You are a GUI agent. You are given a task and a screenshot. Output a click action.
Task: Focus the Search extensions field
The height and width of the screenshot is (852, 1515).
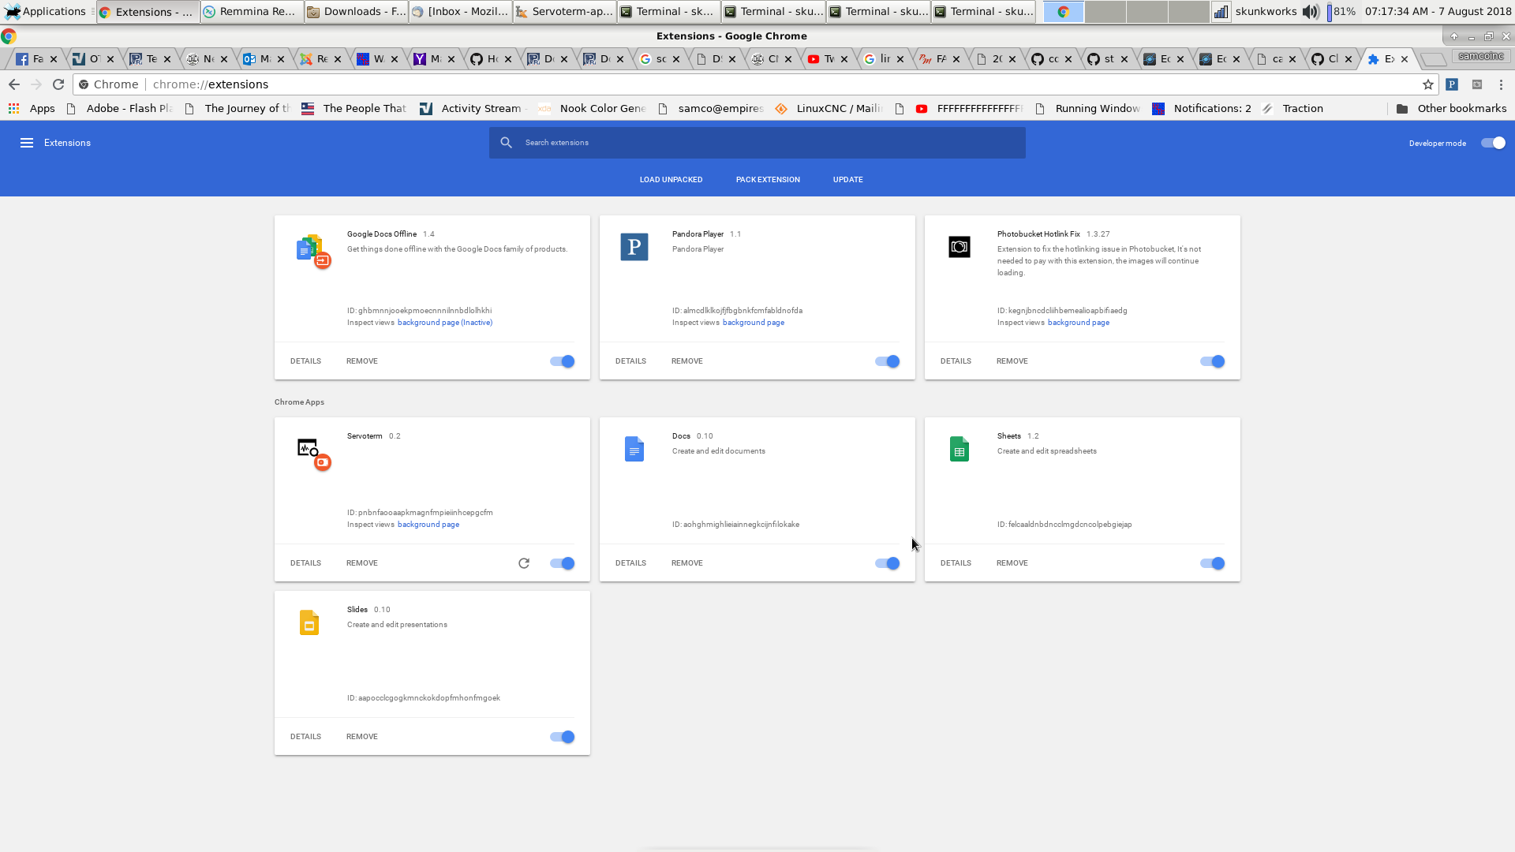757,143
